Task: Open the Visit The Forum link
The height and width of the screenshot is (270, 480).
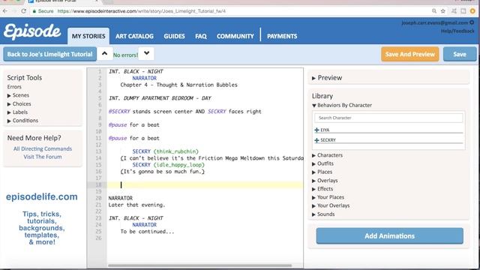Action: (43, 157)
